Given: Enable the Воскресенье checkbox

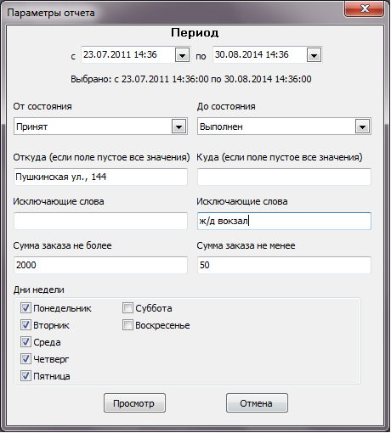Looking at the screenshot, I should point(127,325).
